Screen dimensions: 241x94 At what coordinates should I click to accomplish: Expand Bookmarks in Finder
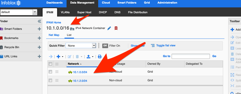click(x=39, y=38)
